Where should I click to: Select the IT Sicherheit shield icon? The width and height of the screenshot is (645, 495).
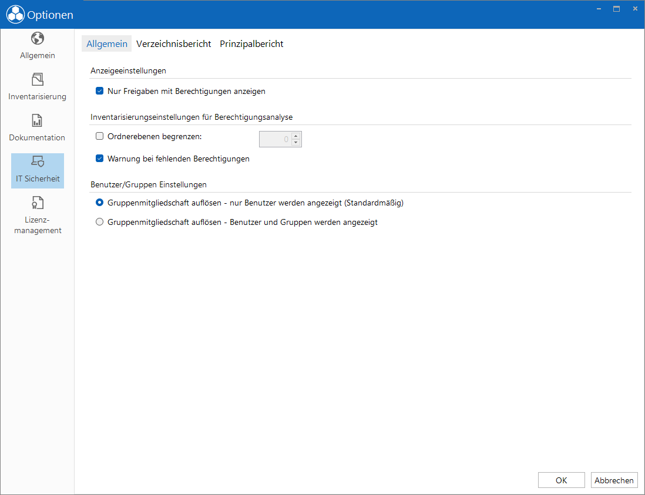click(x=38, y=161)
